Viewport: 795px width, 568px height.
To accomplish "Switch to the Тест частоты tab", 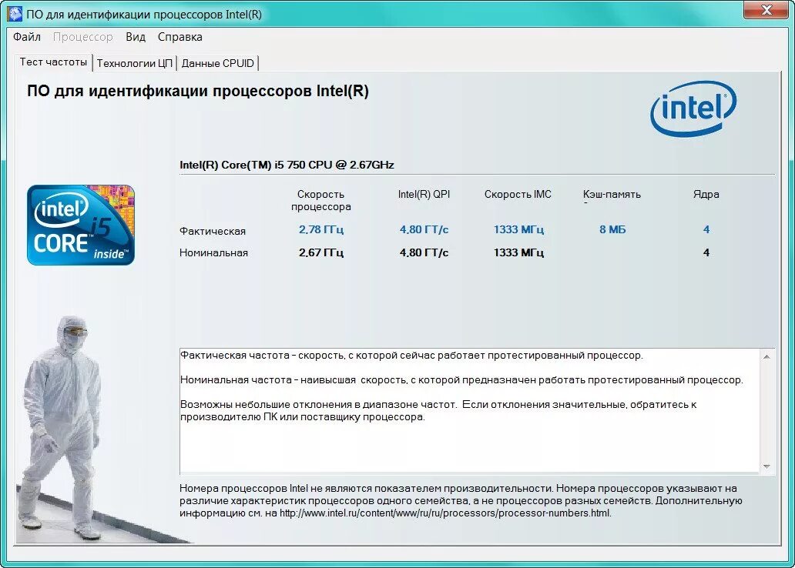I will coord(53,62).
